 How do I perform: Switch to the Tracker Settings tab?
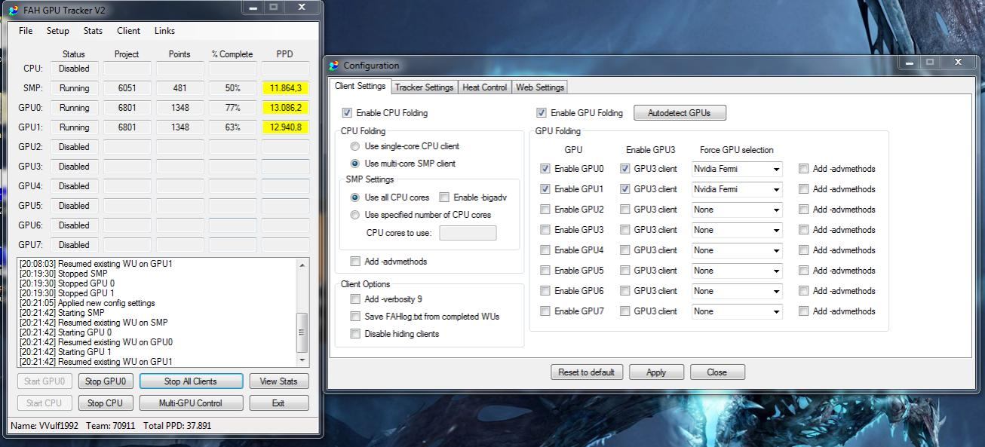[x=424, y=87]
